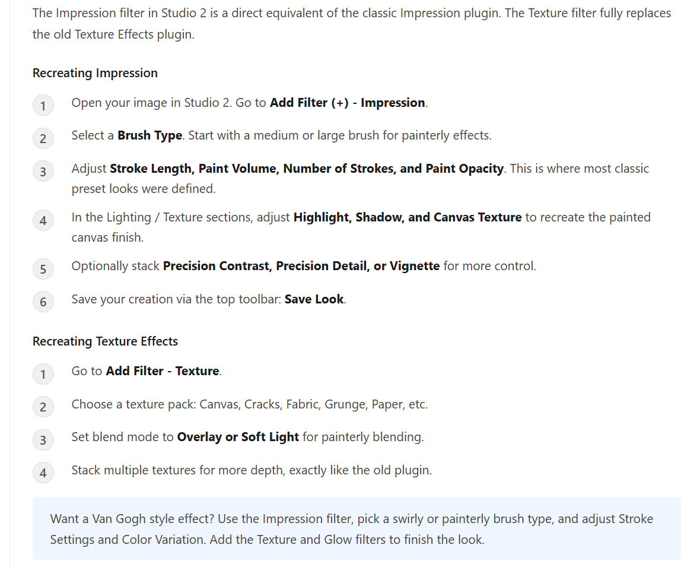Click step 1 badge under Recreating Impression

click(43, 106)
